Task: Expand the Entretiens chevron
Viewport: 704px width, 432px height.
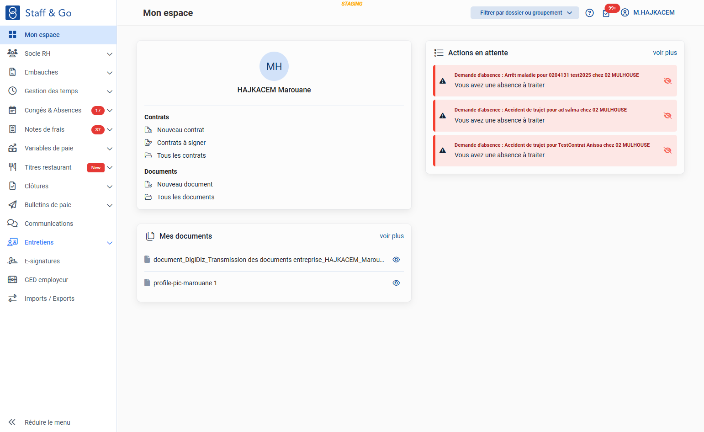Action: coord(110,243)
